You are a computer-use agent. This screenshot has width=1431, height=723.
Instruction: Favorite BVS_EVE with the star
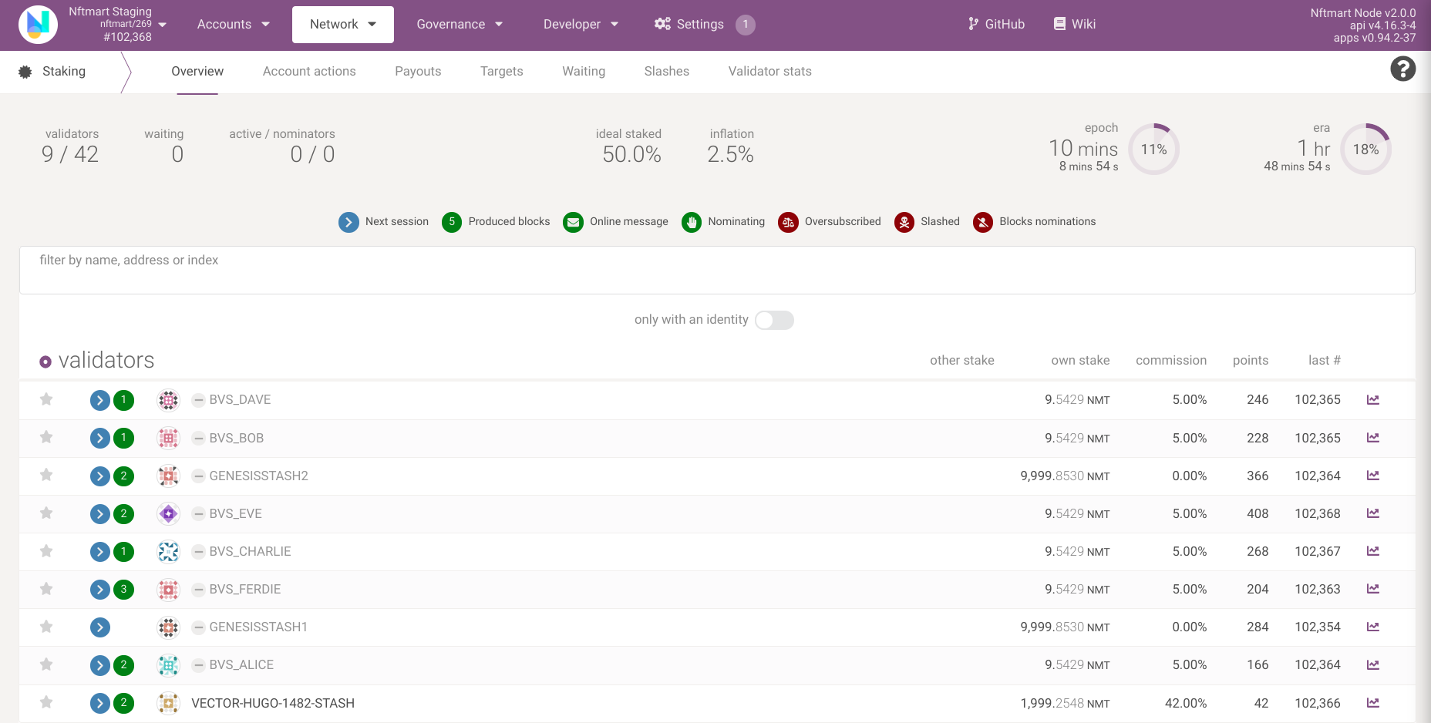tap(46, 513)
